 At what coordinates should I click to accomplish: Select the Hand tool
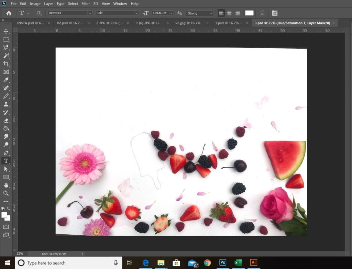[6, 185]
